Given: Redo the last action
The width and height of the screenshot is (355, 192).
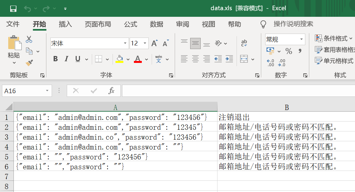Looking at the screenshot, I should pos(46,9).
